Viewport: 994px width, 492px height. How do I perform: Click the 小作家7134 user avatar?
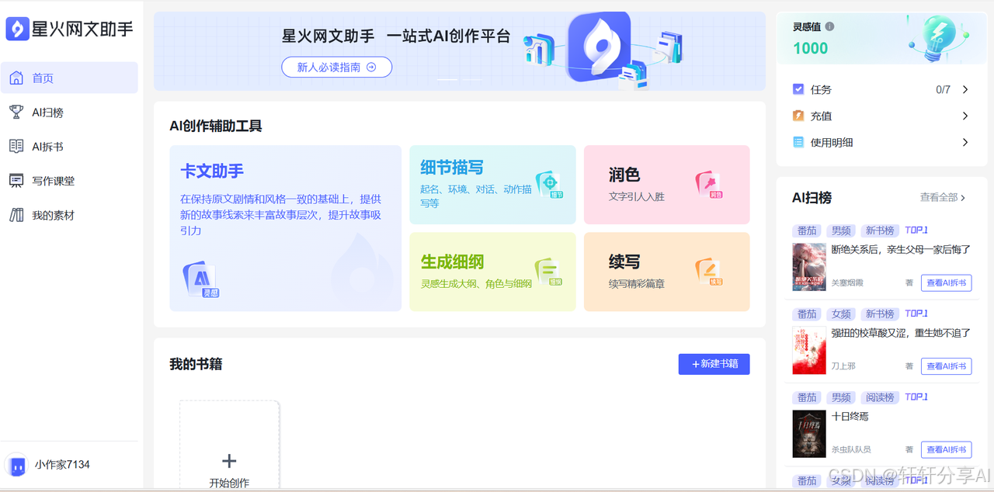[x=16, y=465]
